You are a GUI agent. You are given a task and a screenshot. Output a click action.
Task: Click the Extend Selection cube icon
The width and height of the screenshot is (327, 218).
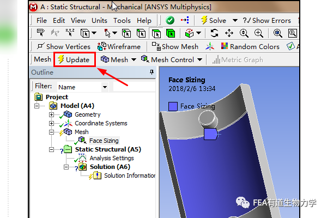[x=189, y=33]
